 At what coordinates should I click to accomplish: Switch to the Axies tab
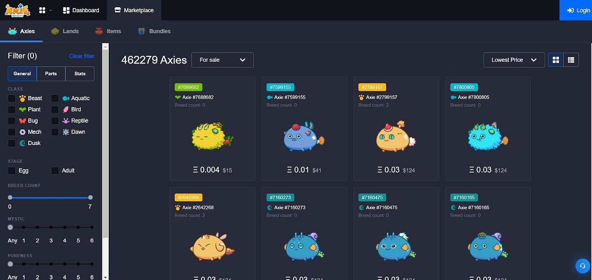point(21,31)
